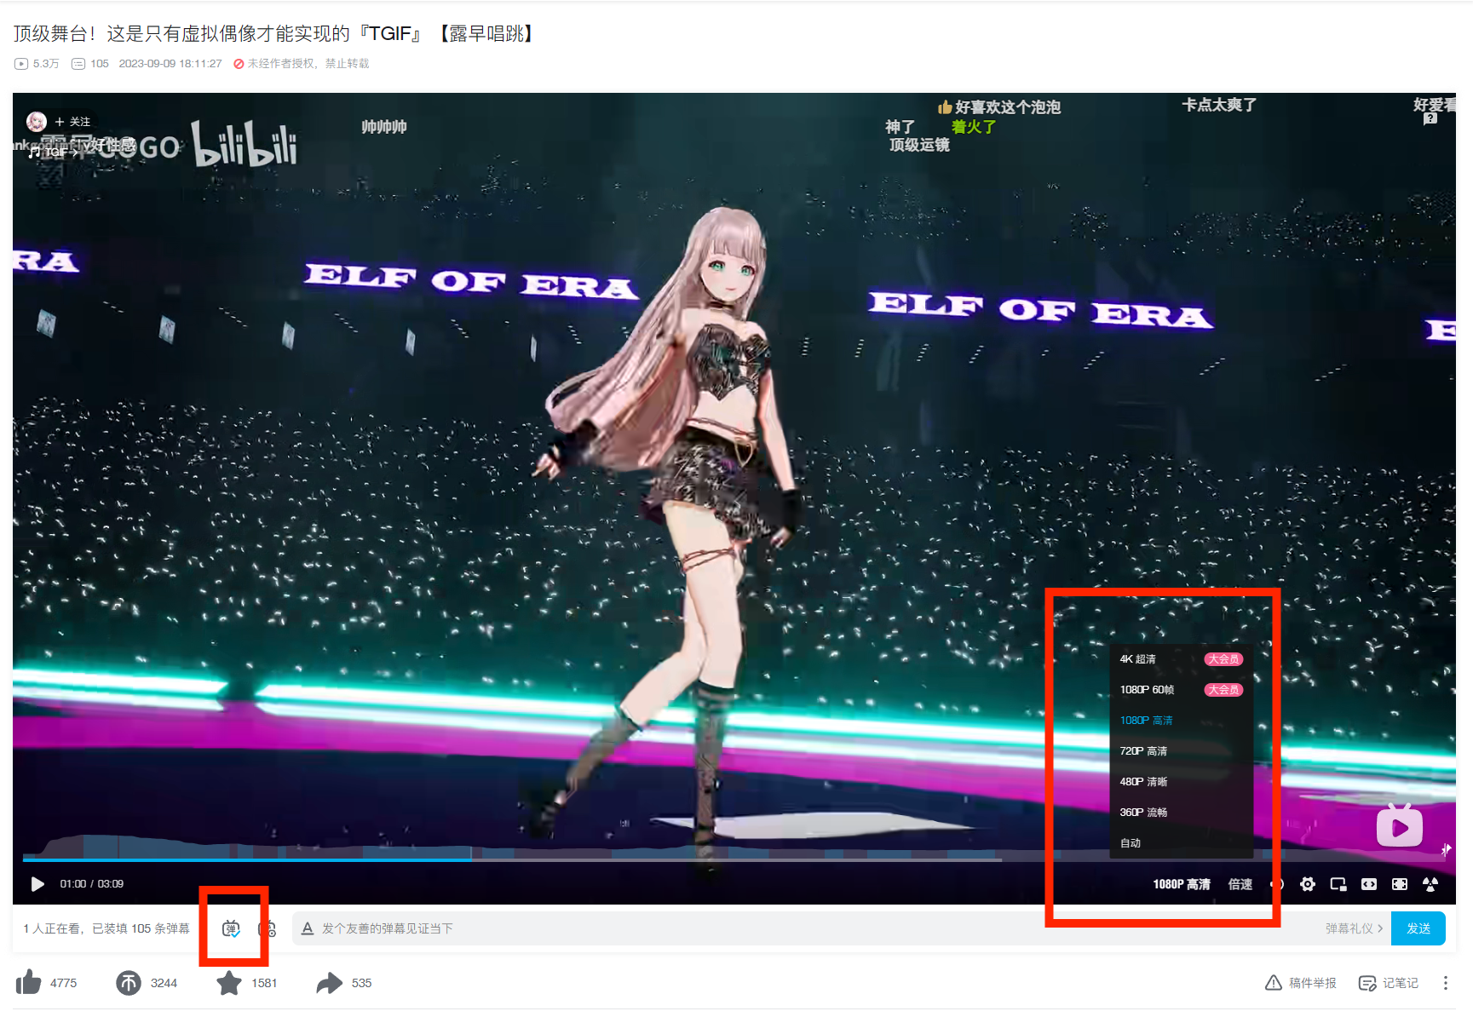Click the 未经作者授权，禁止转载 notice

302,64
